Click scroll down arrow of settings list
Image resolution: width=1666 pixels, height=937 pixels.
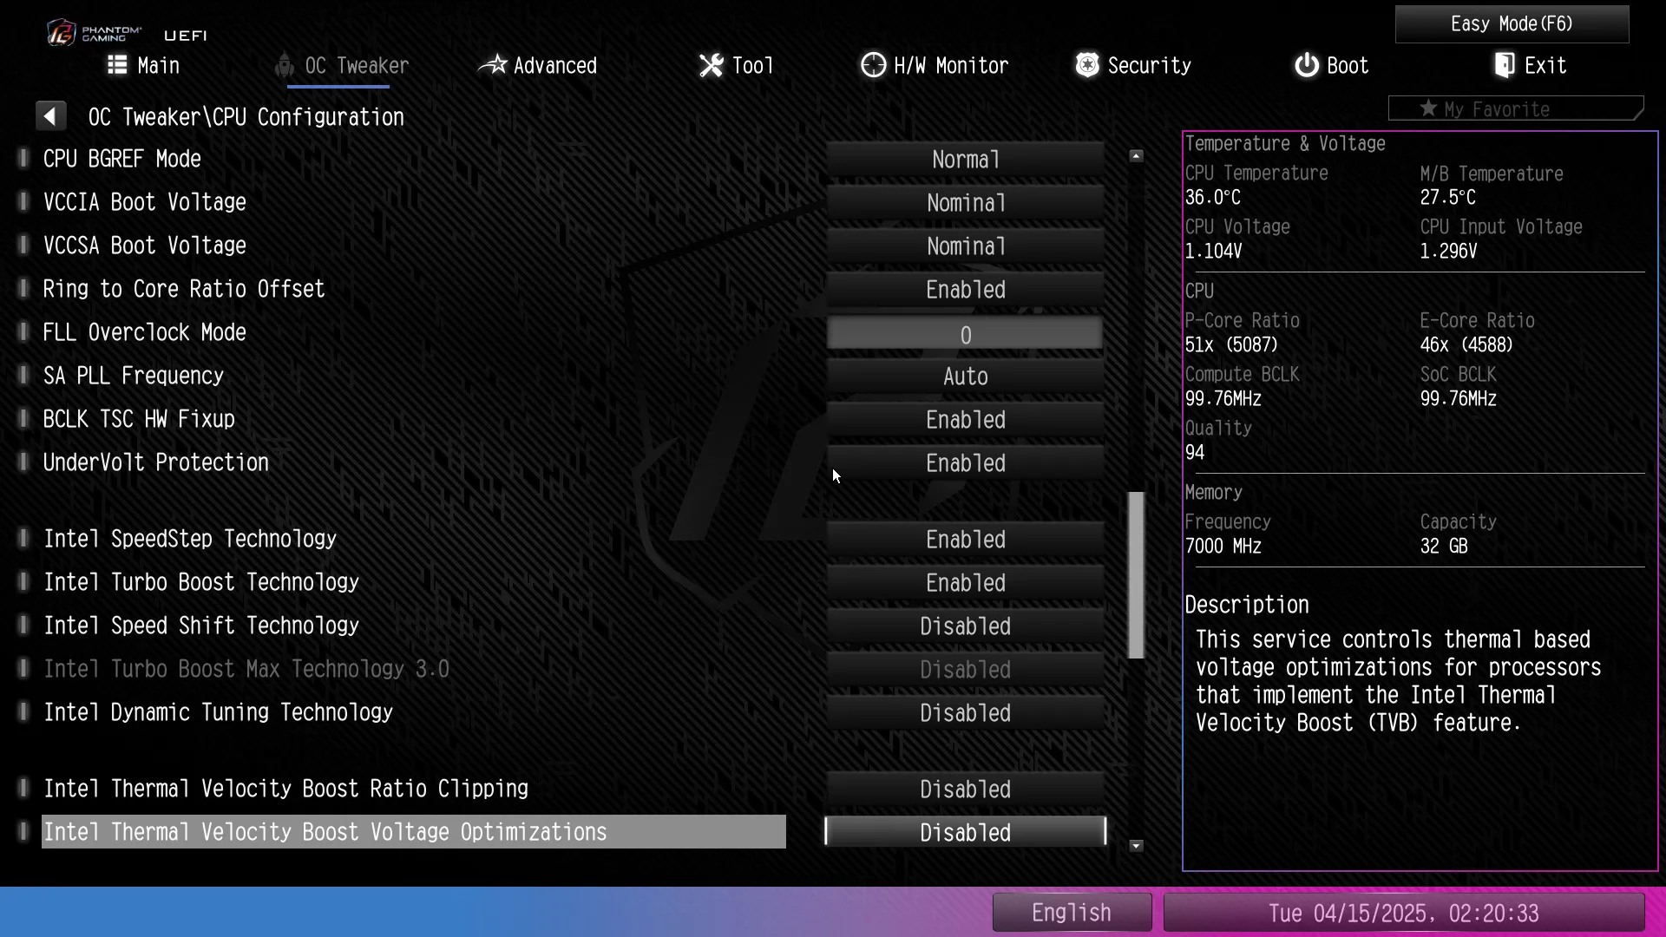pos(1137,846)
